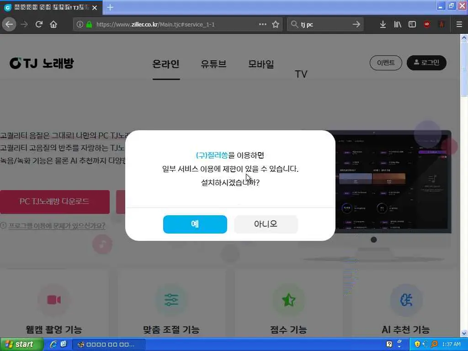Click the page scrollbar up arrow
The image size is (468, 351).
pyautogui.click(x=464, y=37)
